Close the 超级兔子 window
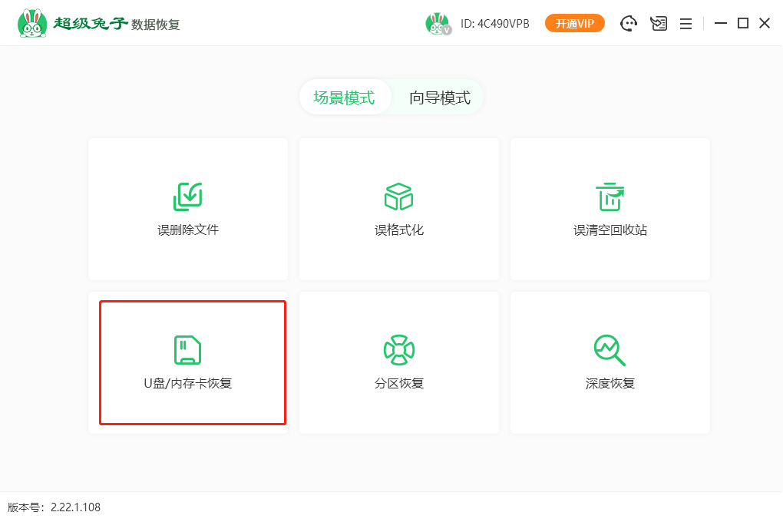783x522 pixels. pyautogui.click(x=765, y=24)
